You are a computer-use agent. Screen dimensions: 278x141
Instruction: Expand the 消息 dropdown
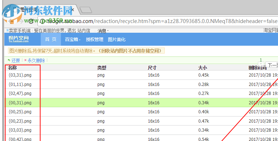(x=103, y=31)
